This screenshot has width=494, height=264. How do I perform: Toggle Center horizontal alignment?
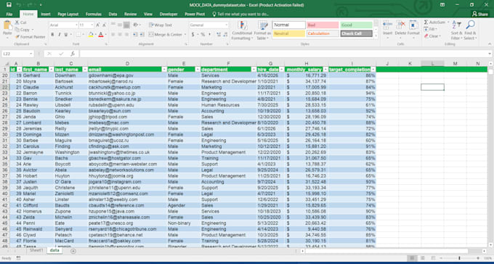click(x=119, y=34)
